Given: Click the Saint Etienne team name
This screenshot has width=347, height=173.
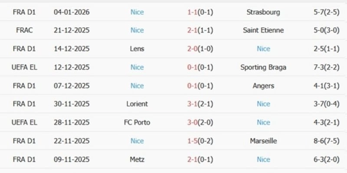Looking at the screenshot, I should [263, 30].
